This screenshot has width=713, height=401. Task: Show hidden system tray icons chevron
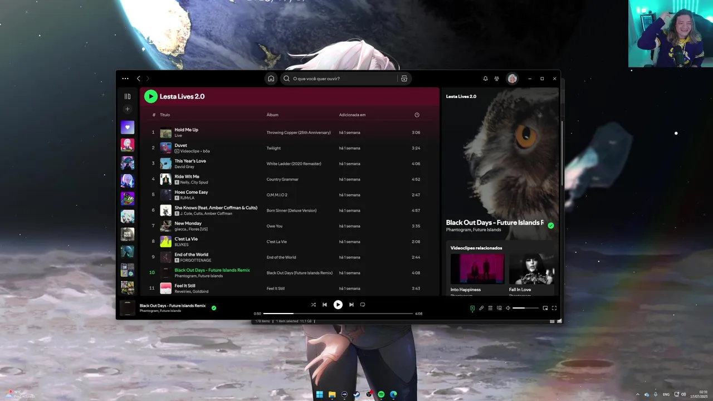(638, 394)
